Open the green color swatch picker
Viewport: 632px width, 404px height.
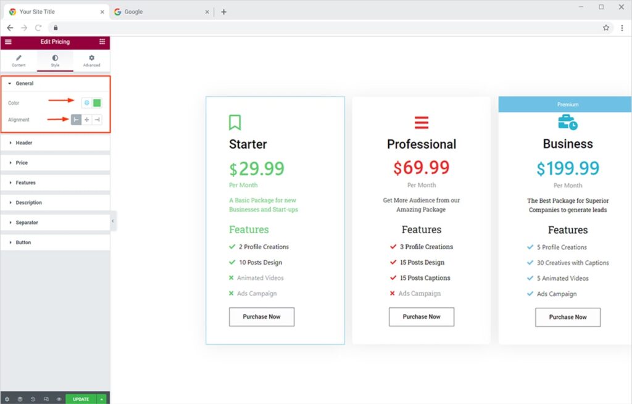point(97,103)
